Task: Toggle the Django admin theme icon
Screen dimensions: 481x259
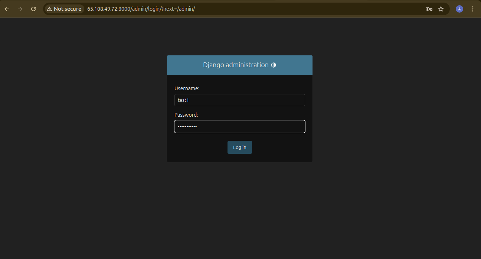Action: pyautogui.click(x=274, y=65)
